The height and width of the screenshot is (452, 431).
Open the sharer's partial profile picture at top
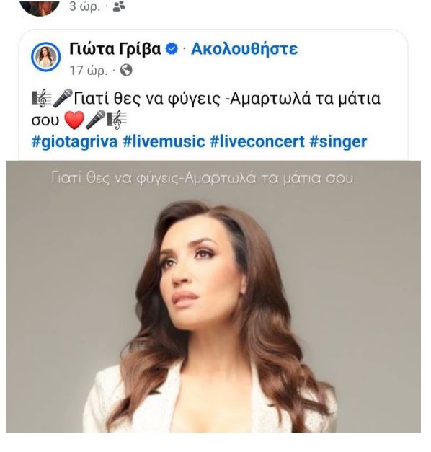40,8
